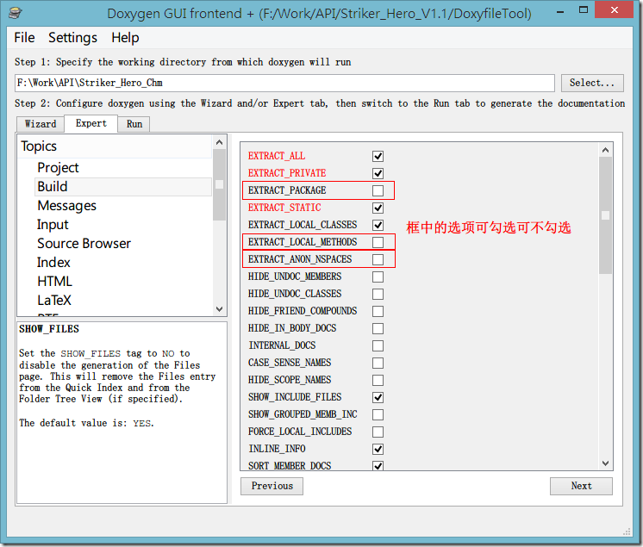Open the Help menu
This screenshot has height=547, width=643.
pos(125,38)
